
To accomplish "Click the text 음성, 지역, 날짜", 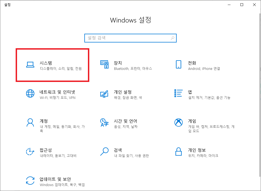I will tap(126, 127).
